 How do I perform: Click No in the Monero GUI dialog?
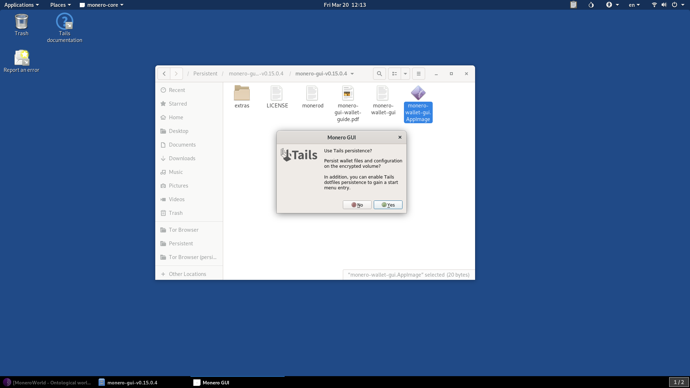[357, 205]
